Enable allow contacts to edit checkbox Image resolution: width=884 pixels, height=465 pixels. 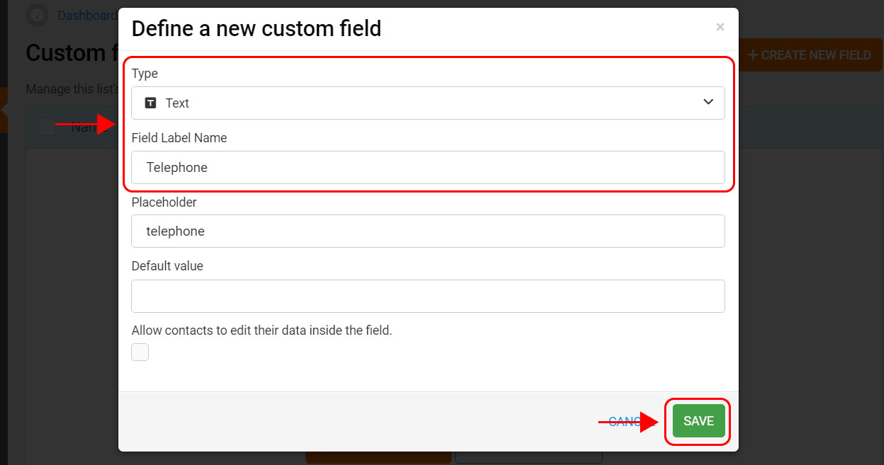tap(140, 352)
